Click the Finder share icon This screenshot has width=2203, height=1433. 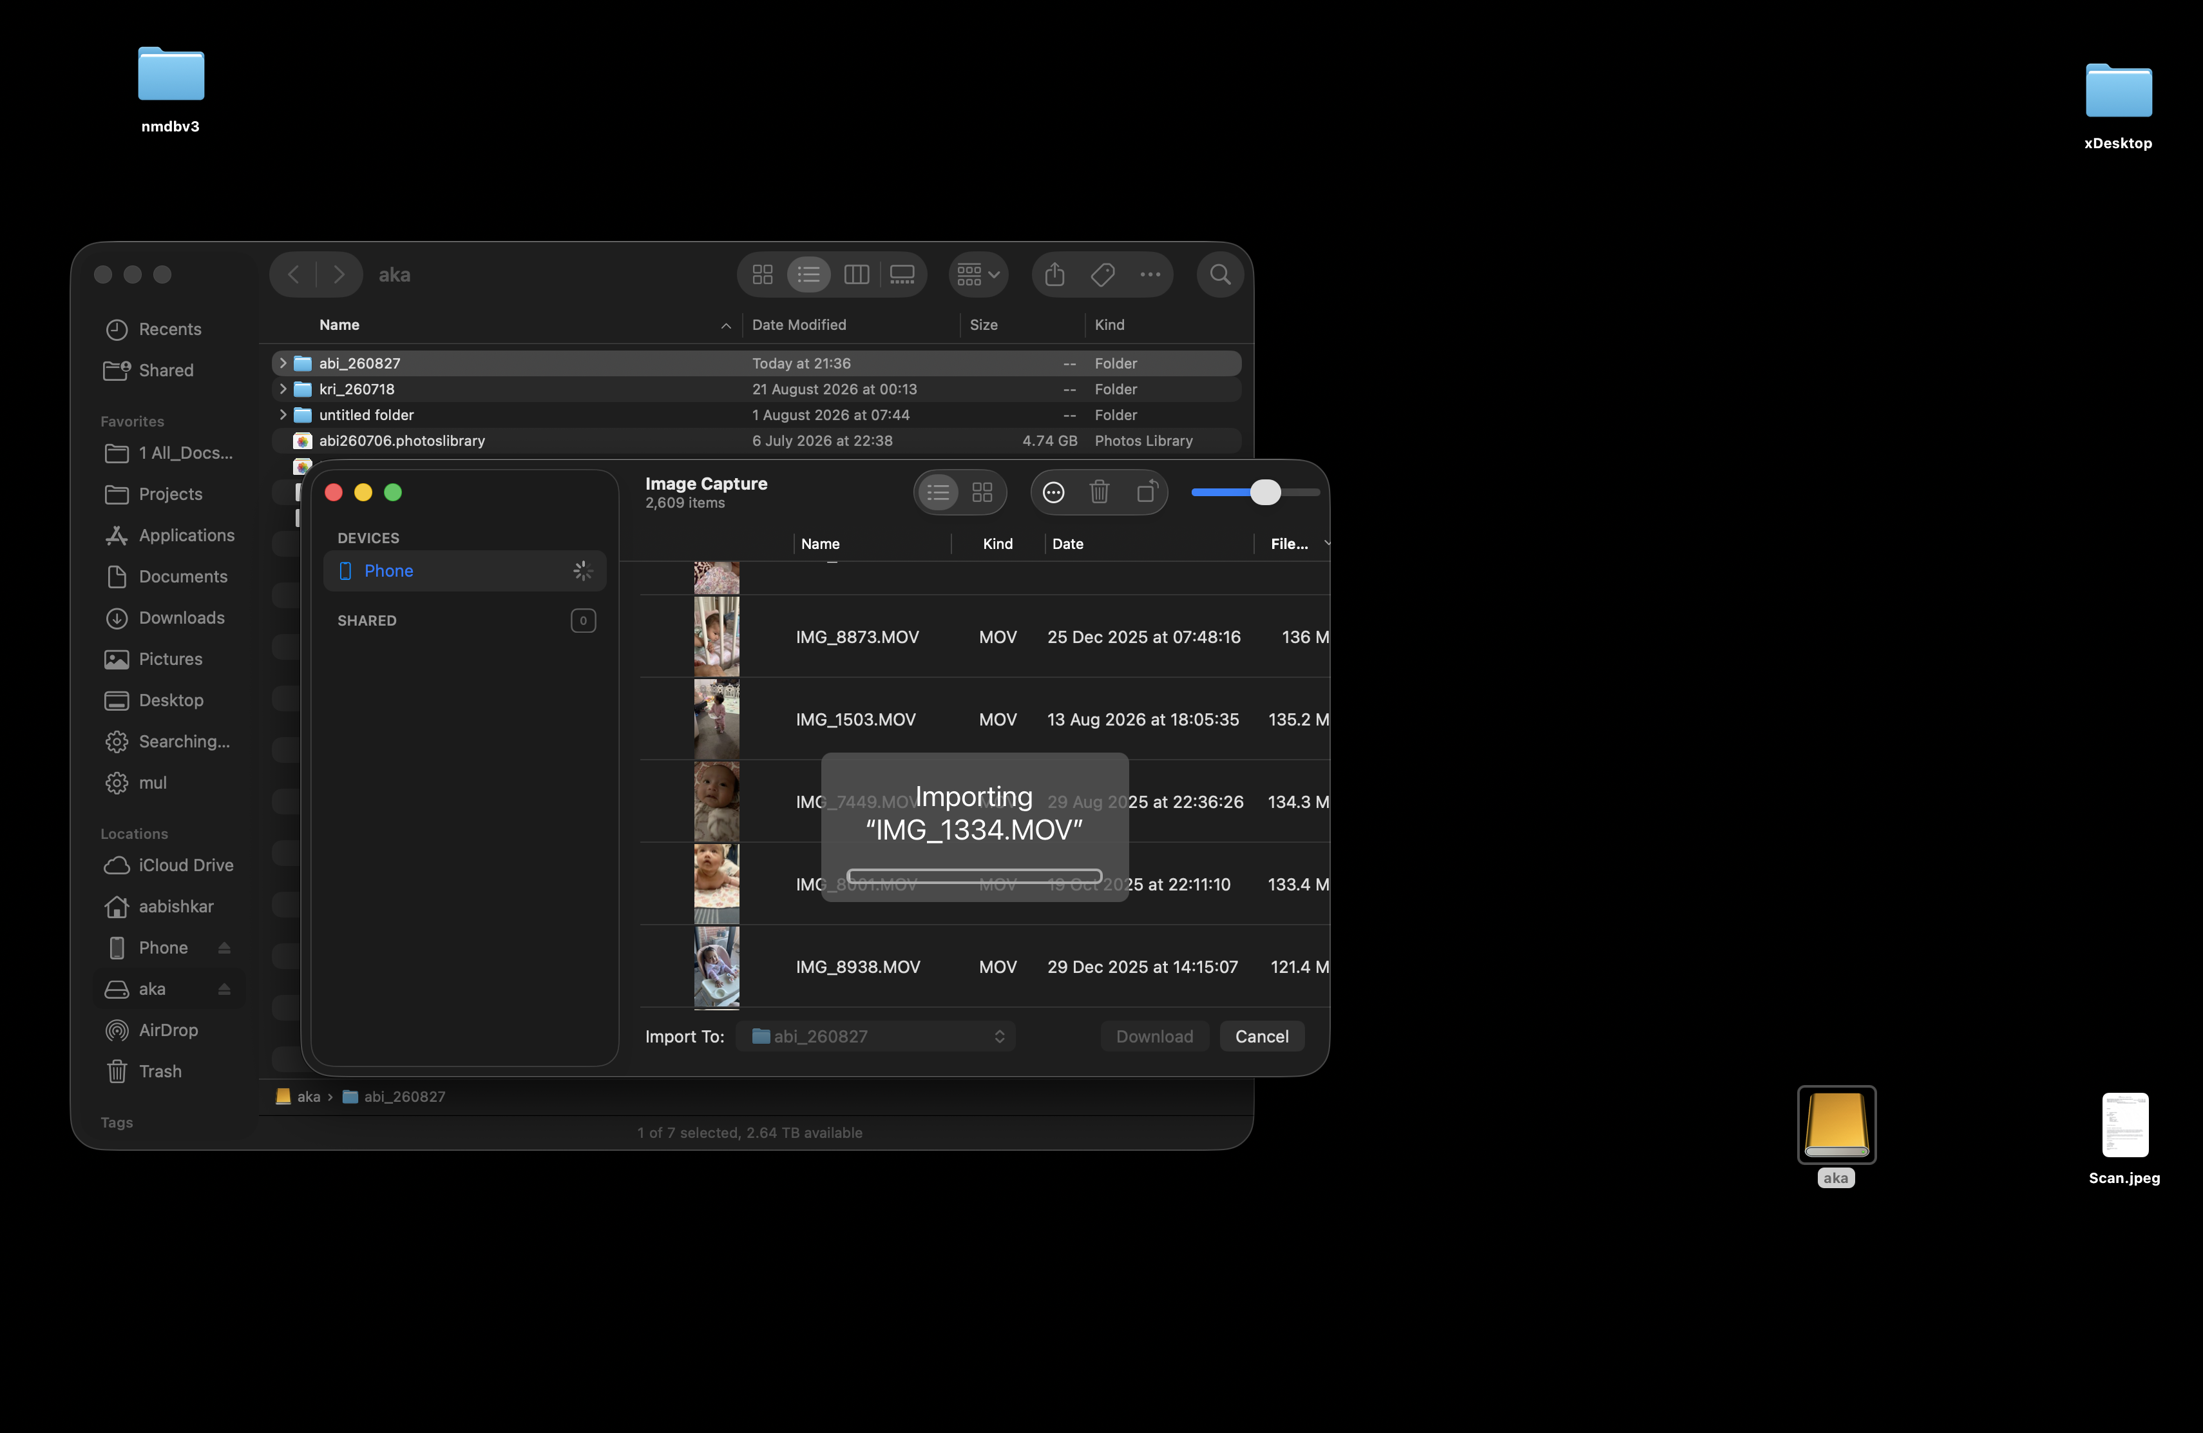tap(1054, 275)
